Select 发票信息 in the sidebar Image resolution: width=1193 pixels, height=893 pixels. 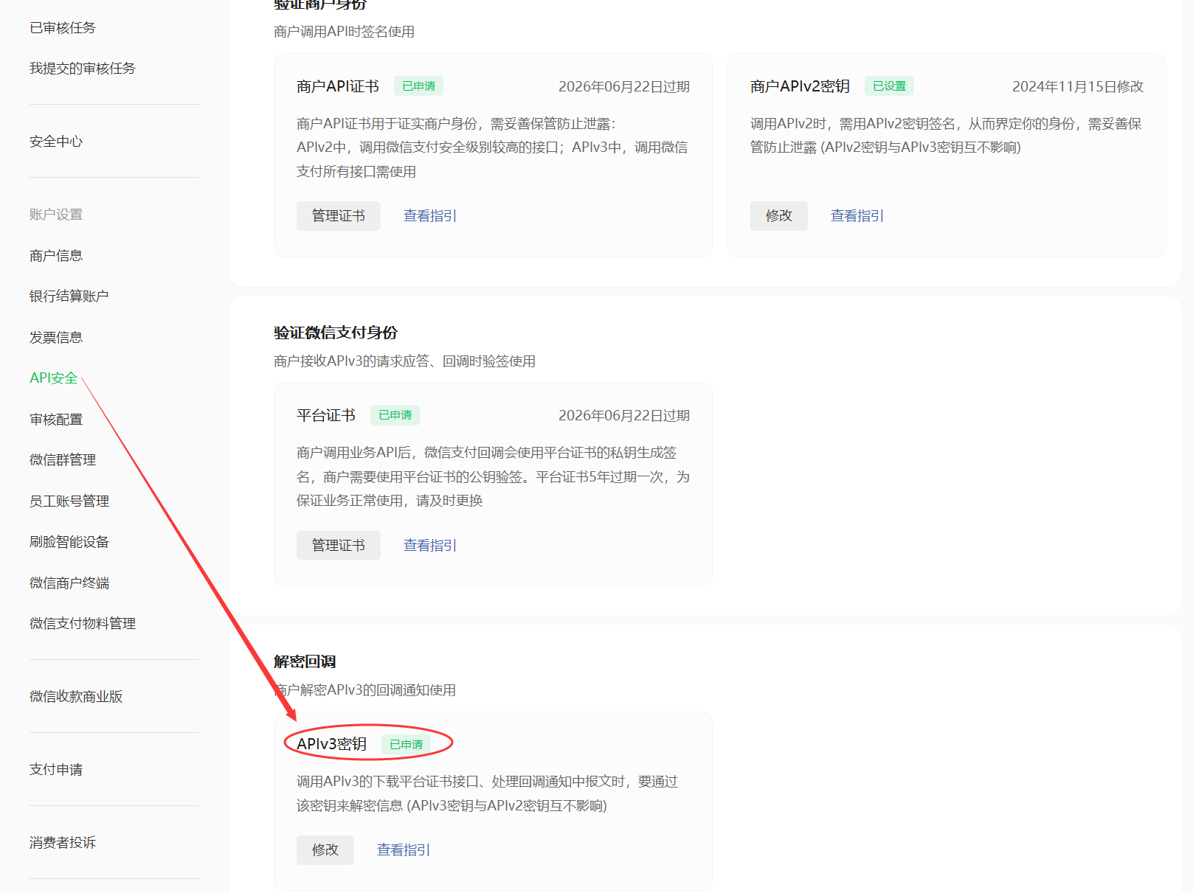(56, 338)
